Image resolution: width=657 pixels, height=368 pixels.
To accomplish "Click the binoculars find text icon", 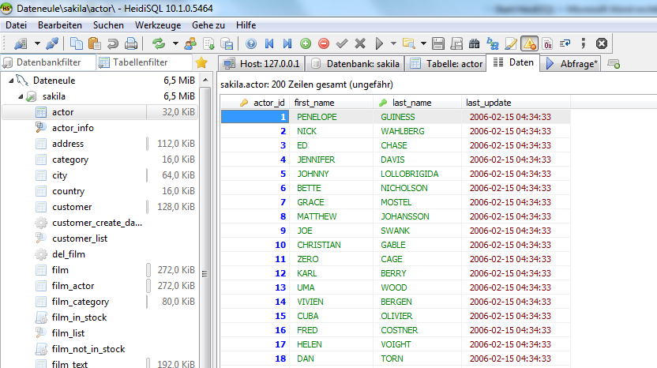I will (x=474, y=43).
